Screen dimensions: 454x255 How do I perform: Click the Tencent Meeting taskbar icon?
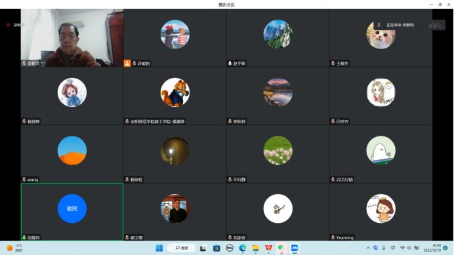click(295, 248)
